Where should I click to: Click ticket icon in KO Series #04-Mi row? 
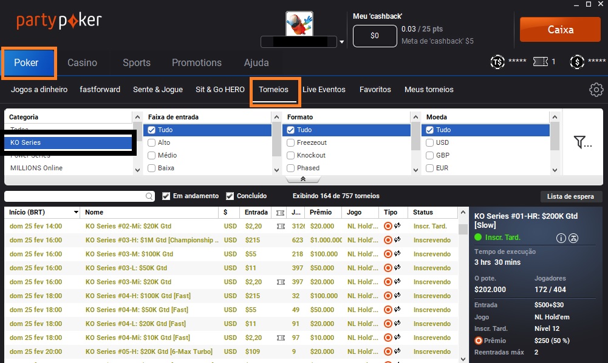click(x=281, y=338)
